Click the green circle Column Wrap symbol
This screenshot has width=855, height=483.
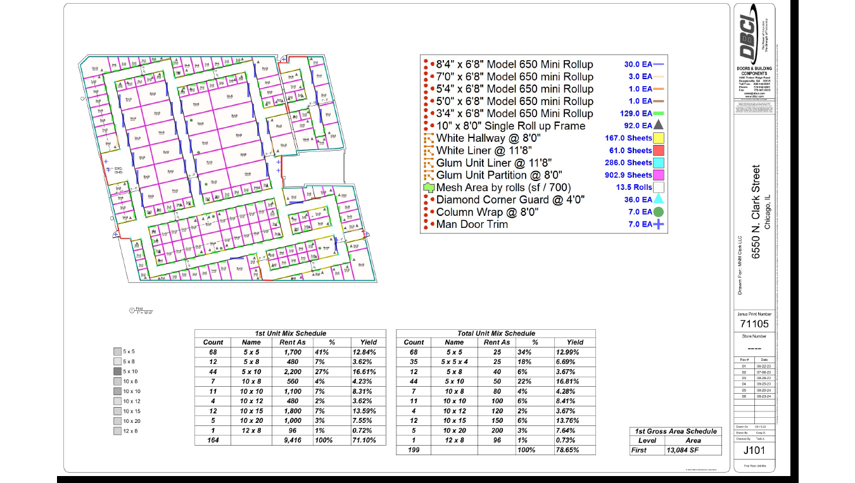658,212
